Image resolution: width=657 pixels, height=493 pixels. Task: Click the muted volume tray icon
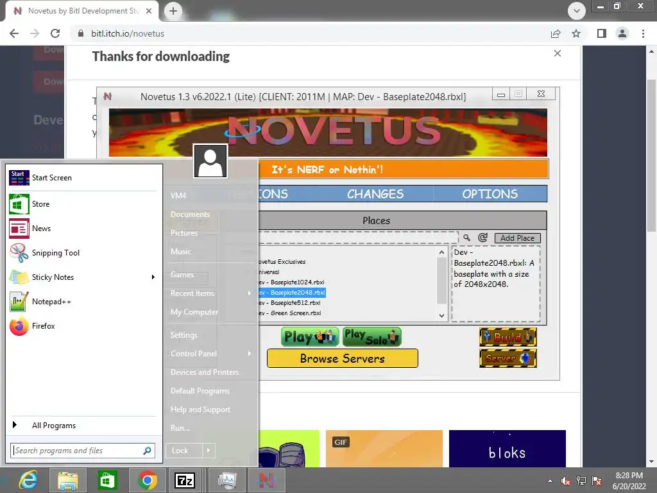(566, 481)
